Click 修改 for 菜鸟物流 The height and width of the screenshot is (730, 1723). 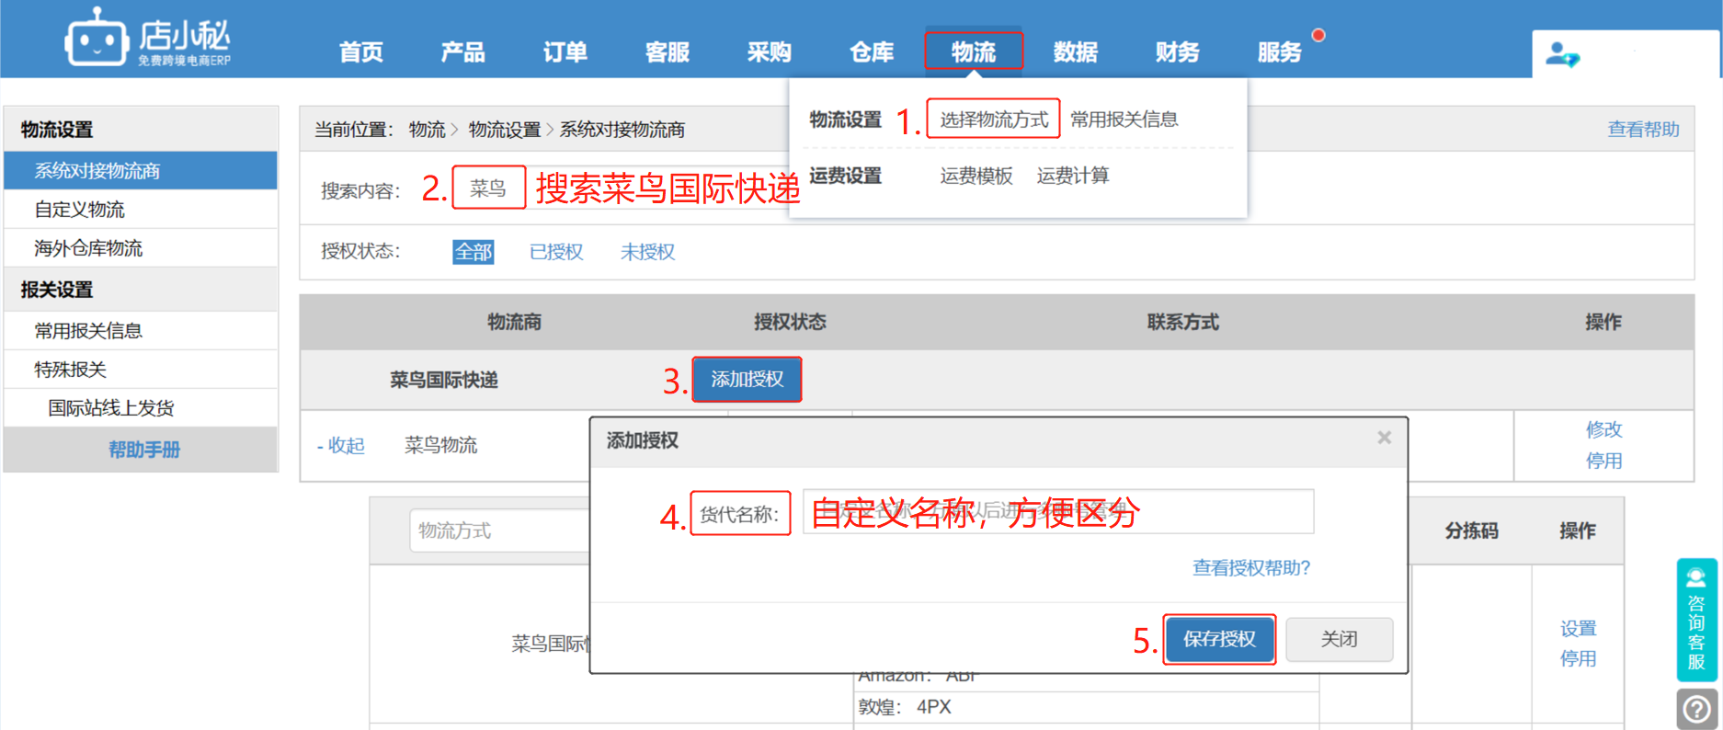(1603, 429)
